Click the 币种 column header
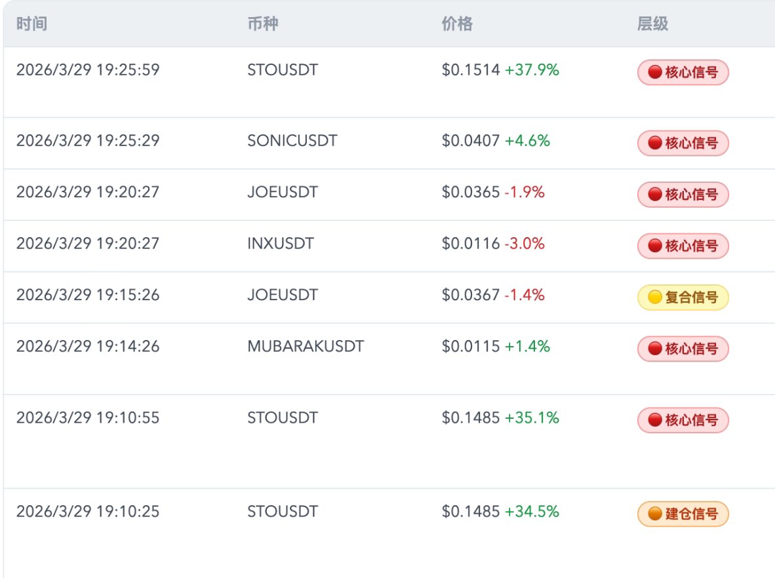Viewport: 775px width, 578px height. 263,24
